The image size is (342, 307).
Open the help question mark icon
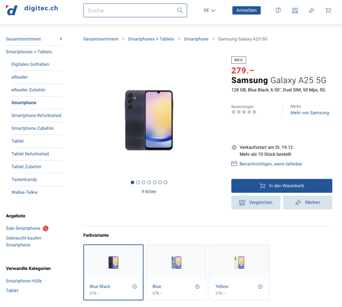[x=278, y=10]
